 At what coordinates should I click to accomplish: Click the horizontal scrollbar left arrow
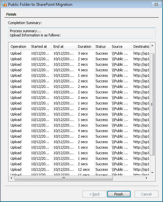(x=11, y=178)
